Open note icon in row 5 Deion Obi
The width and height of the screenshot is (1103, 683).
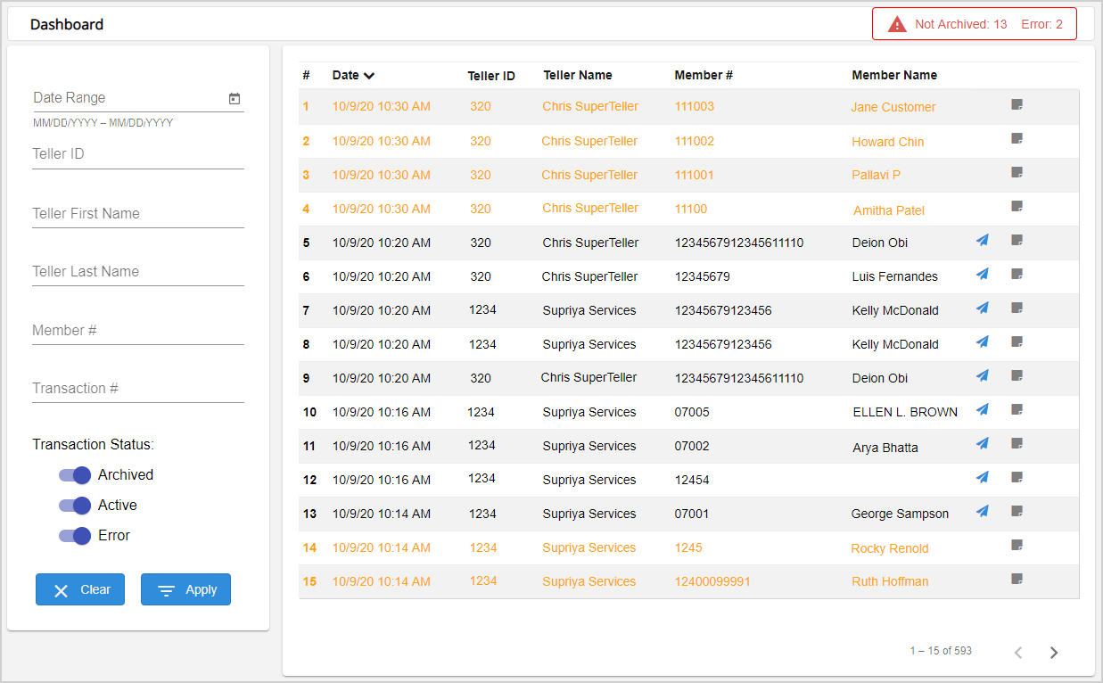point(1017,241)
